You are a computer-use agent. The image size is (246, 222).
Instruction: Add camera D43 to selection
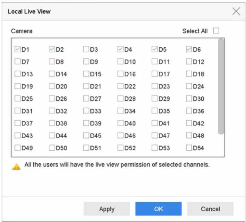coord(17,135)
